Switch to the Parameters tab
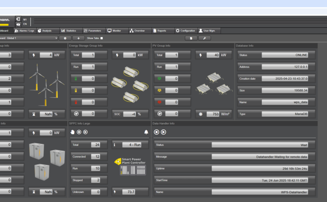Image resolution: width=327 pixels, height=202 pixels. pos(92,30)
